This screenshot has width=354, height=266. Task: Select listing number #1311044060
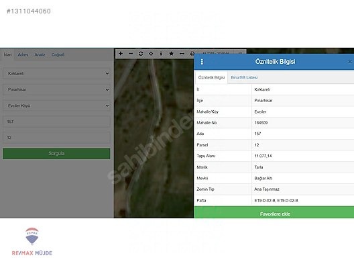(x=29, y=11)
